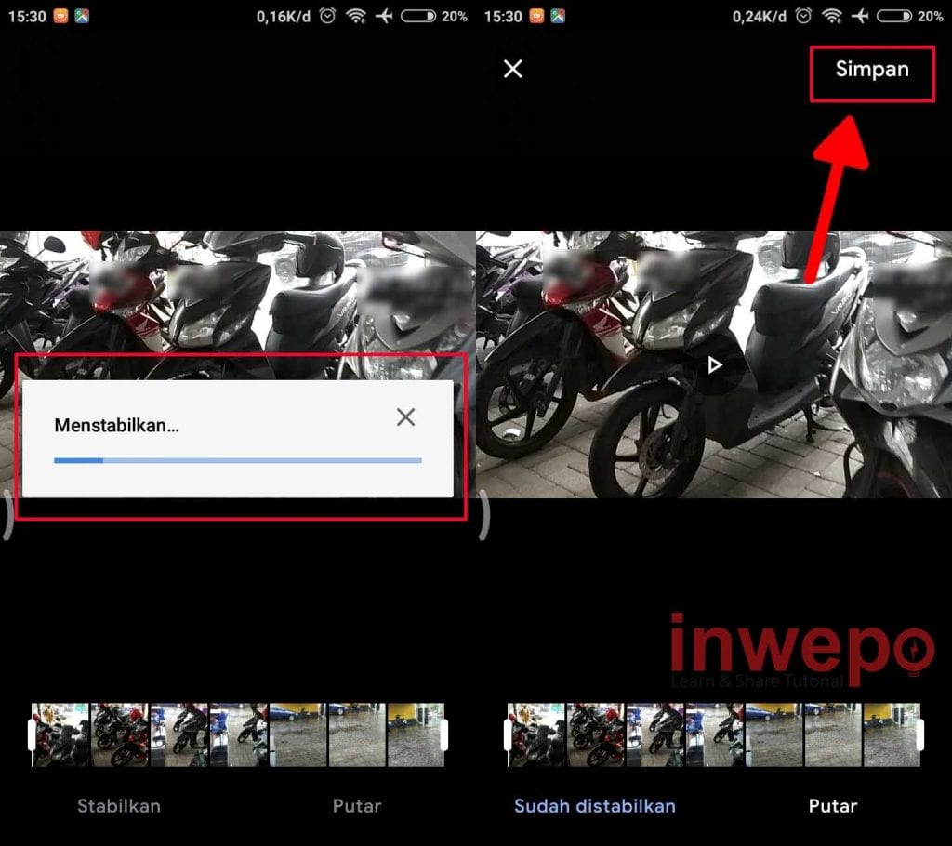Click the right trim handle of right timeline
This screenshot has width=952, height=846.
tap(919, 735)
